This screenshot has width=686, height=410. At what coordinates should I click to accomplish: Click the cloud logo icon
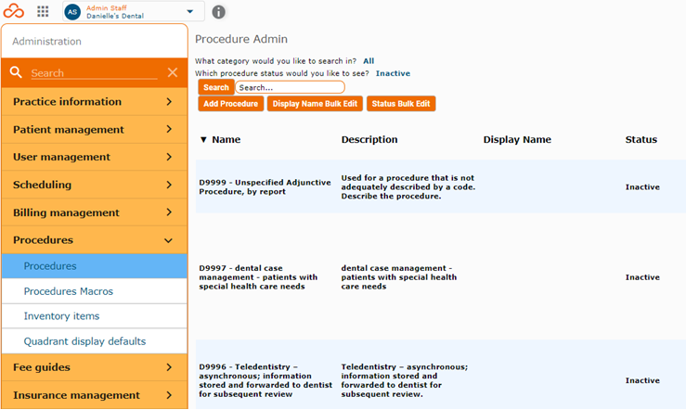coord(14,11)
